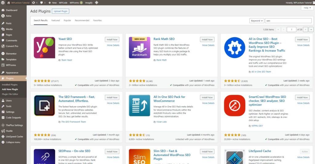Switch to Favorites plugins tab
This screenshot has height=164, width=315.
tap(98, 20)
